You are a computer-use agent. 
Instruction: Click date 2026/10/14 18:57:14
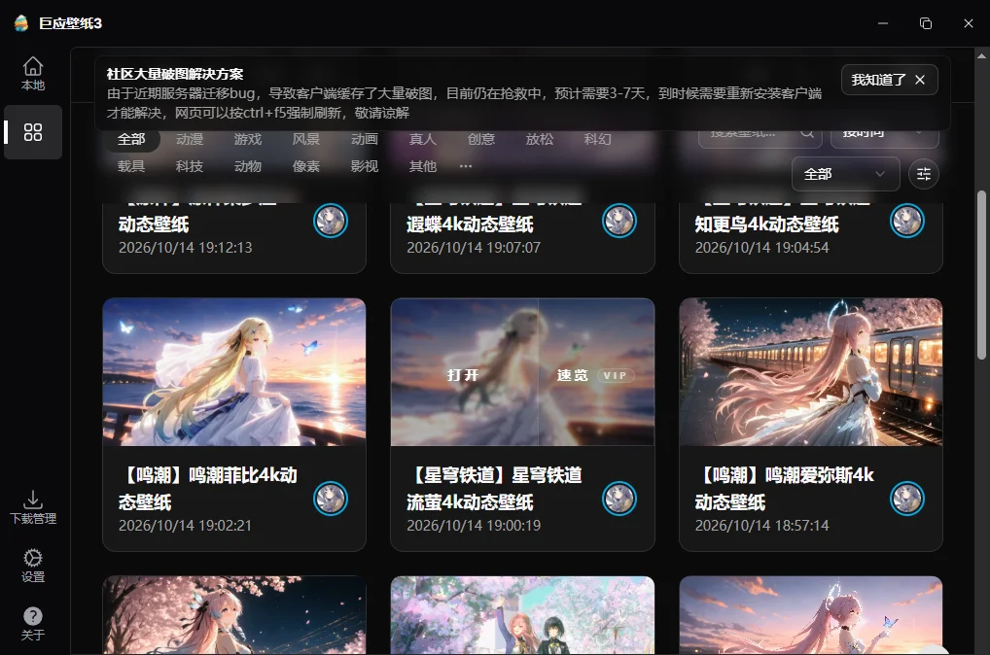(762, 526)
